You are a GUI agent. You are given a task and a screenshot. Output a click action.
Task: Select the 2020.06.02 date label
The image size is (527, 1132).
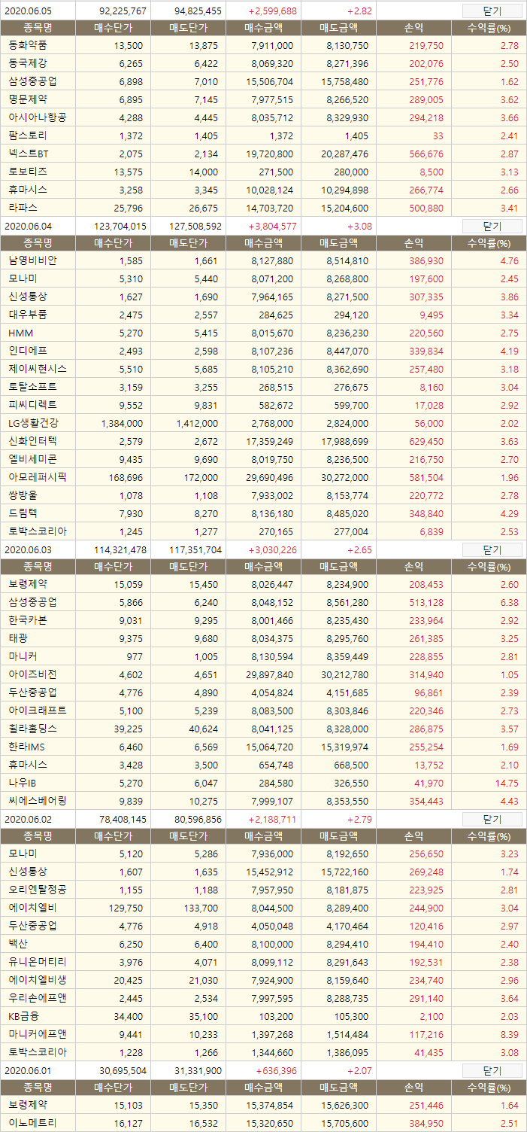(28, 820)
